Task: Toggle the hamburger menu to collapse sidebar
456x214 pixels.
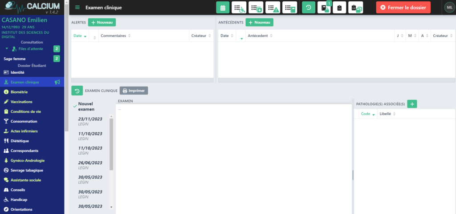Action: (77, 8)
